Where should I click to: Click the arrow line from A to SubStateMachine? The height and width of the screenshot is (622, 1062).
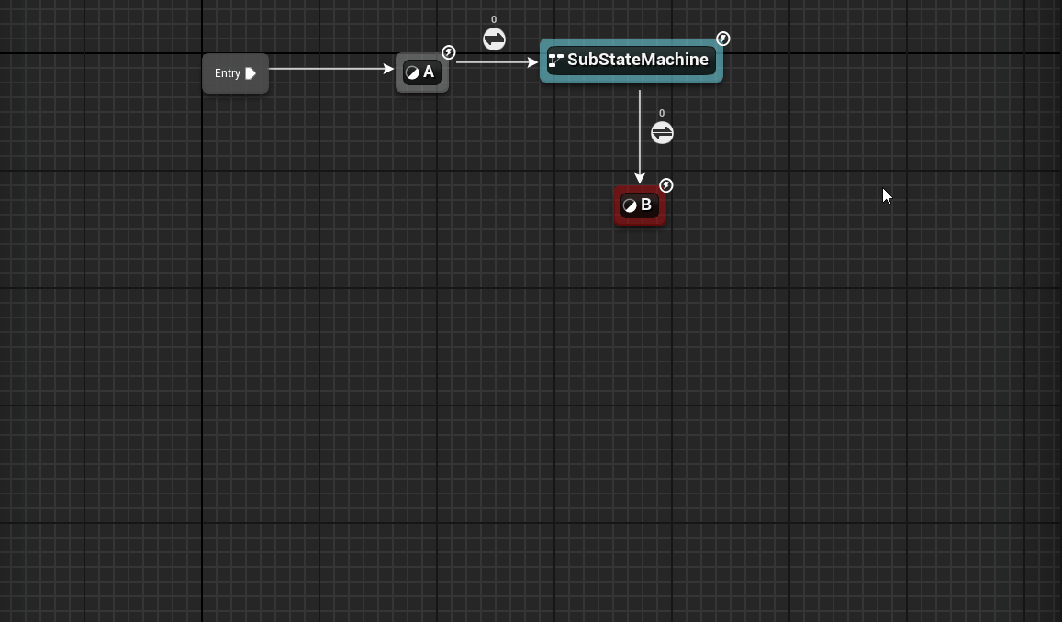coord(496,62)
